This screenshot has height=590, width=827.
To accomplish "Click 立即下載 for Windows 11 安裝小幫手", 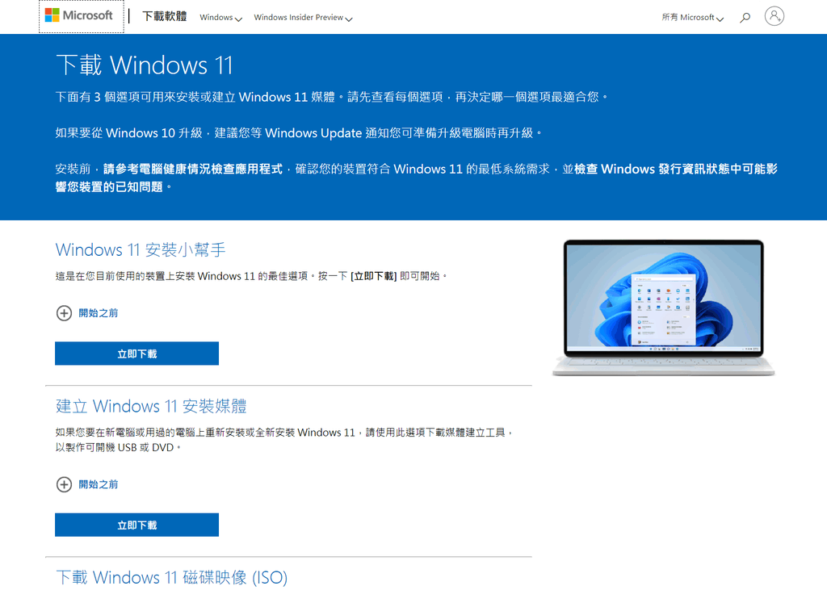I will 136,354.
